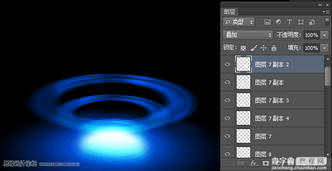Image resolution: width=332 pixels, height=171 pixels.
Task: Open the 叠加 blend mode dropdown
Action: pos(248,35)
